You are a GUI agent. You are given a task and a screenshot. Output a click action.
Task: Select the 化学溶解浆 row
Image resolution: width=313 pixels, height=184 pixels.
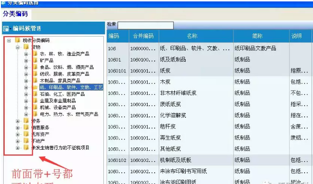tap(210, 115)
